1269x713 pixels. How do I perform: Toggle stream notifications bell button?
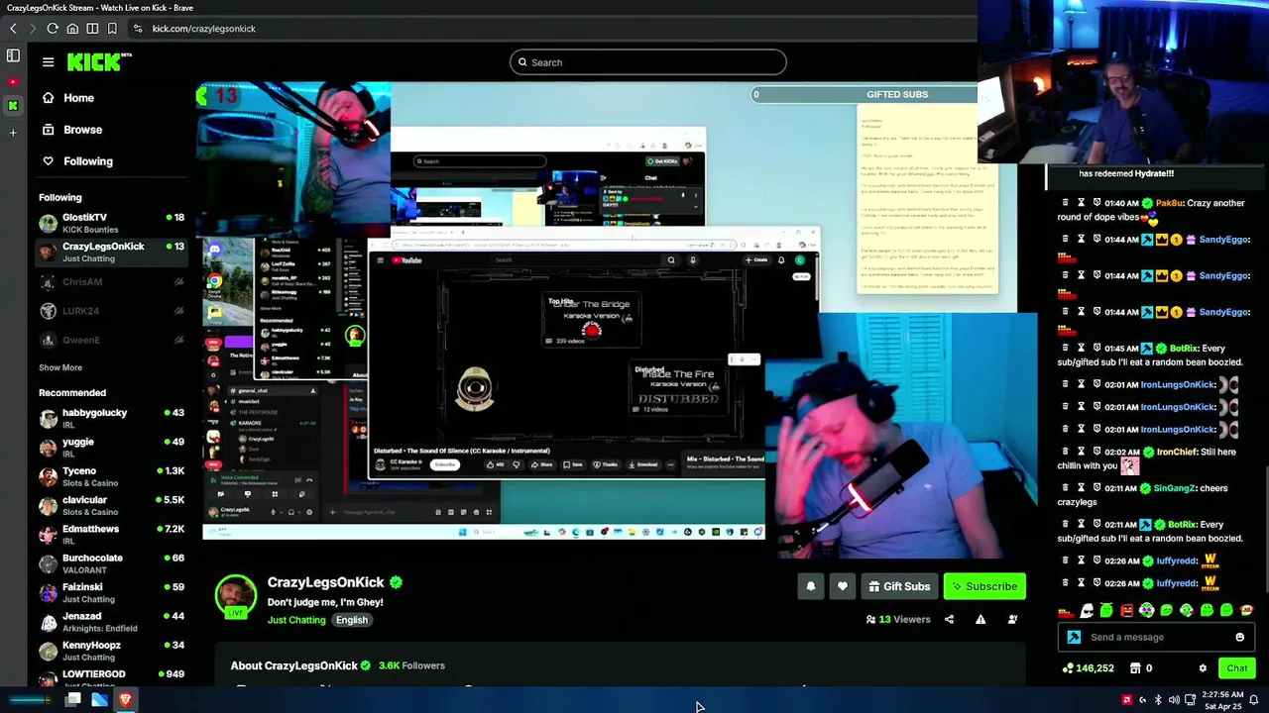(x=811, y=586)
